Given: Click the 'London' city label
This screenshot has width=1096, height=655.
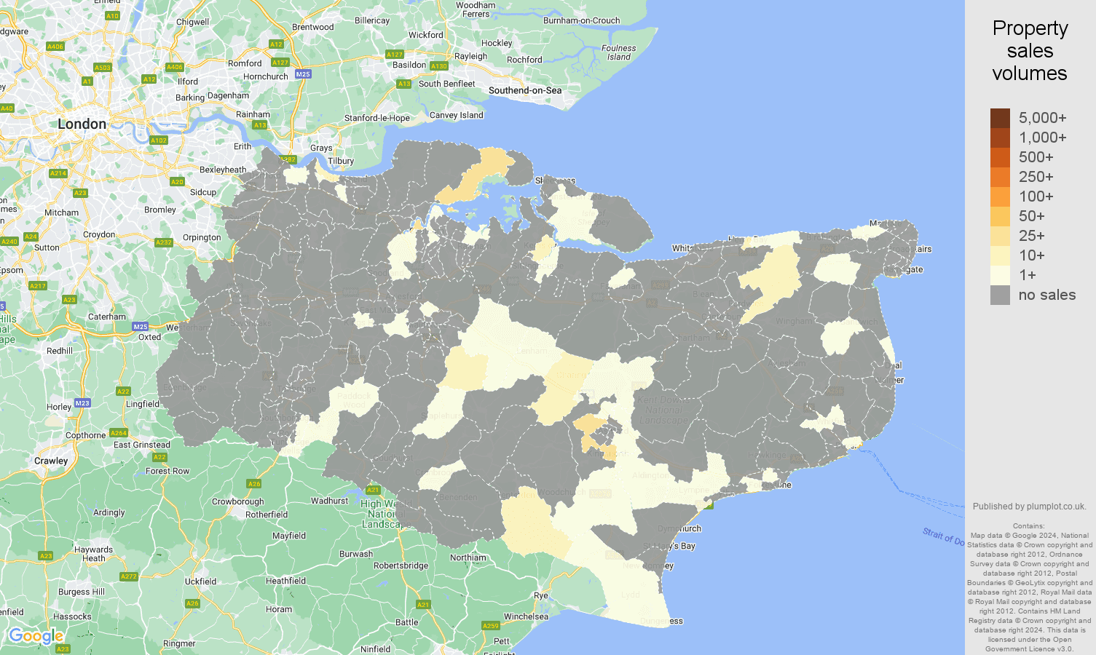Looking at the screenshot, I should point(82,124).
